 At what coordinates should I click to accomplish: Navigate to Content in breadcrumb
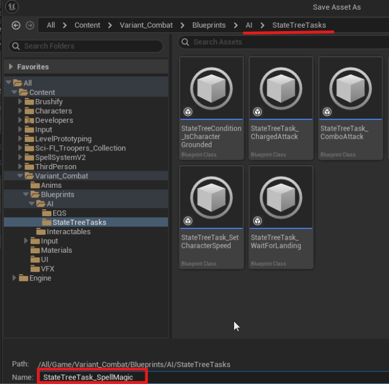tap(87, 25)
